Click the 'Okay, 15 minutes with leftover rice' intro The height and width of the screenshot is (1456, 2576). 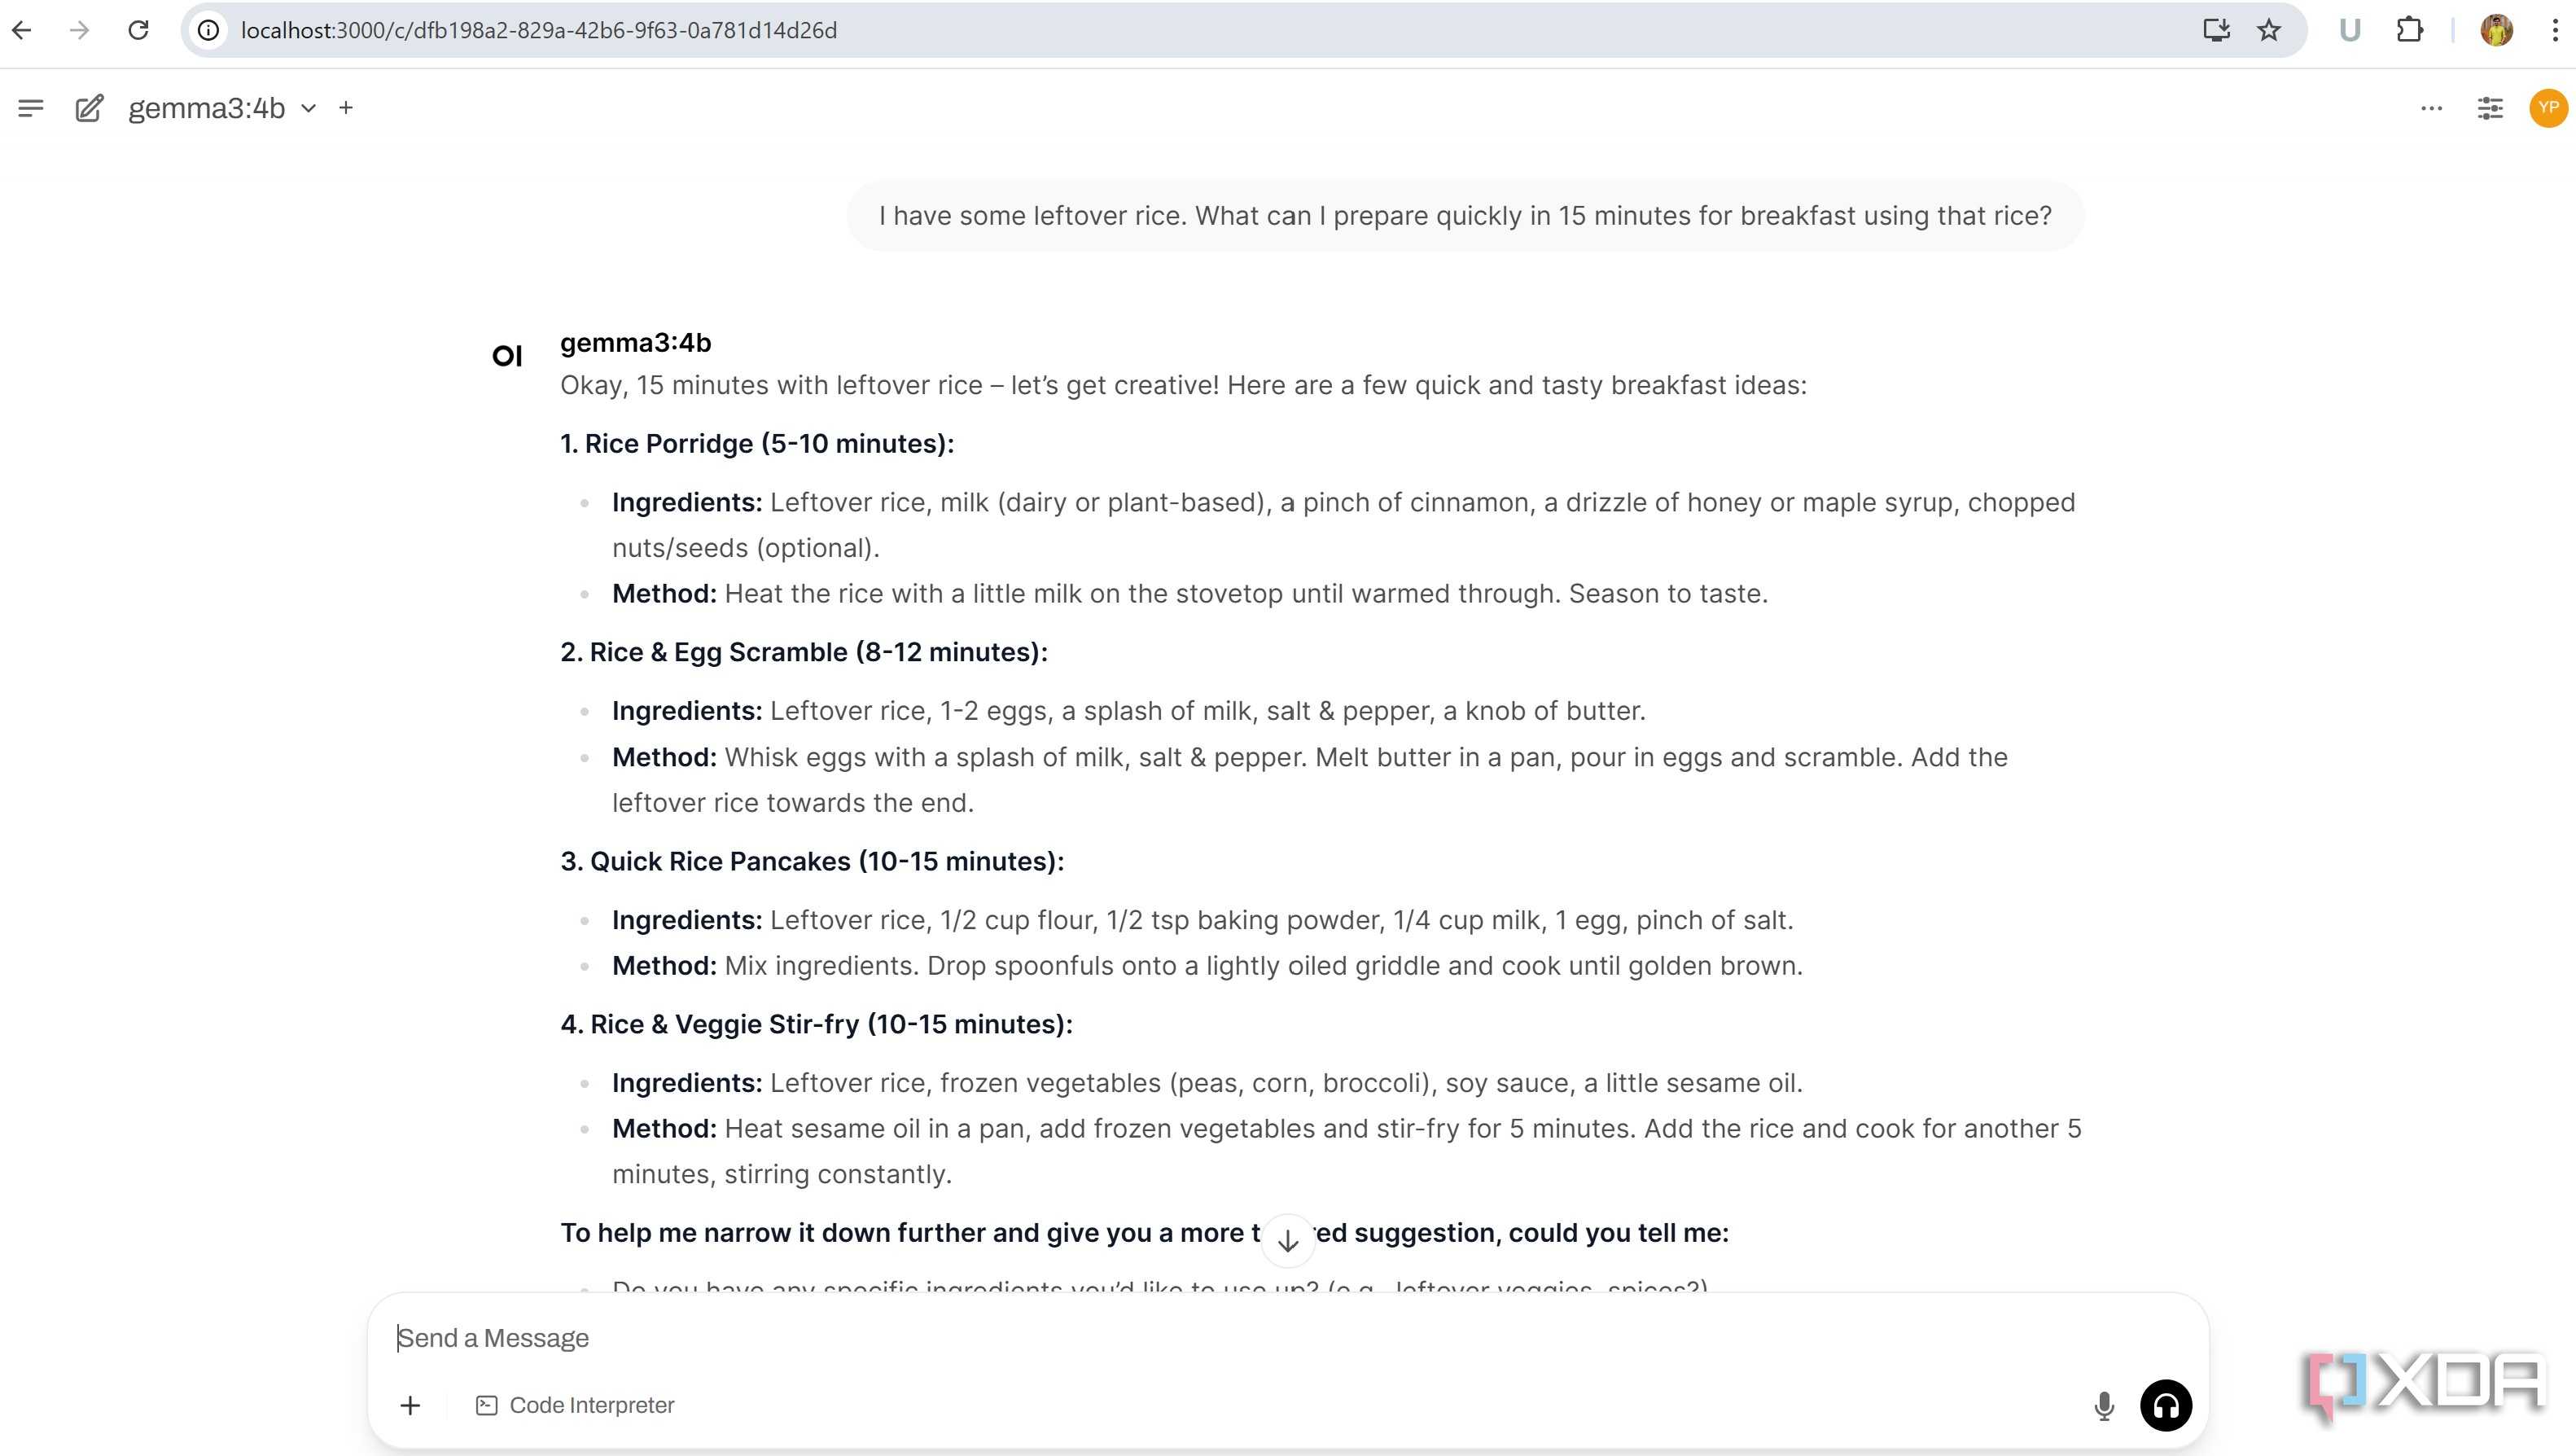(x=1183, y=385)
